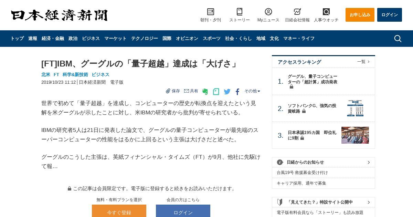
Task: Click the book icon beside 見えてきた？
Action: point(280,202)
